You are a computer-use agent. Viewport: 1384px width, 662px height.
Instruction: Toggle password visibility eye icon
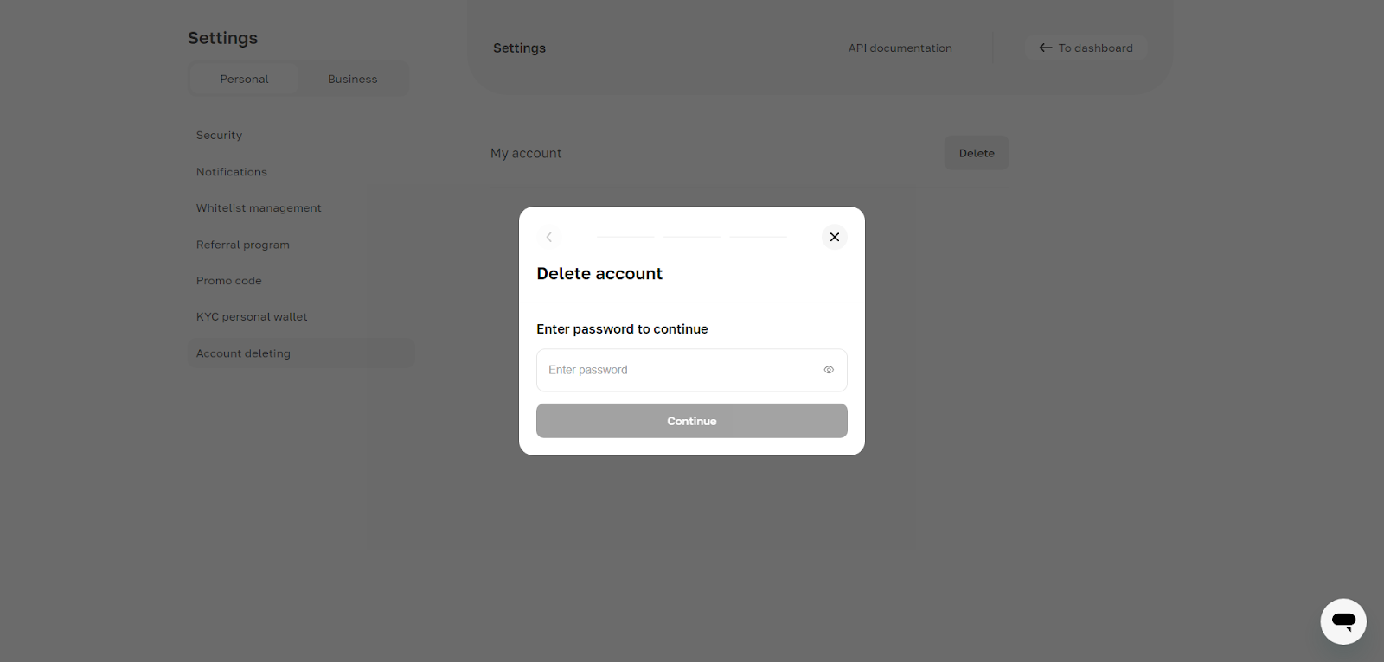[x=829, y=370]
